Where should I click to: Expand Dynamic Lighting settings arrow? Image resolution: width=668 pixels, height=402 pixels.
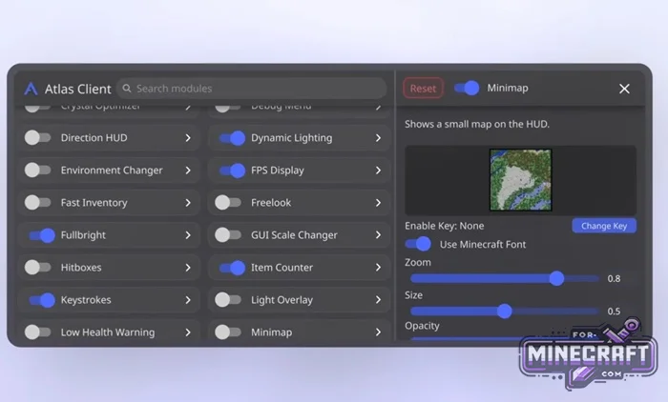click(x=378, y=138)
